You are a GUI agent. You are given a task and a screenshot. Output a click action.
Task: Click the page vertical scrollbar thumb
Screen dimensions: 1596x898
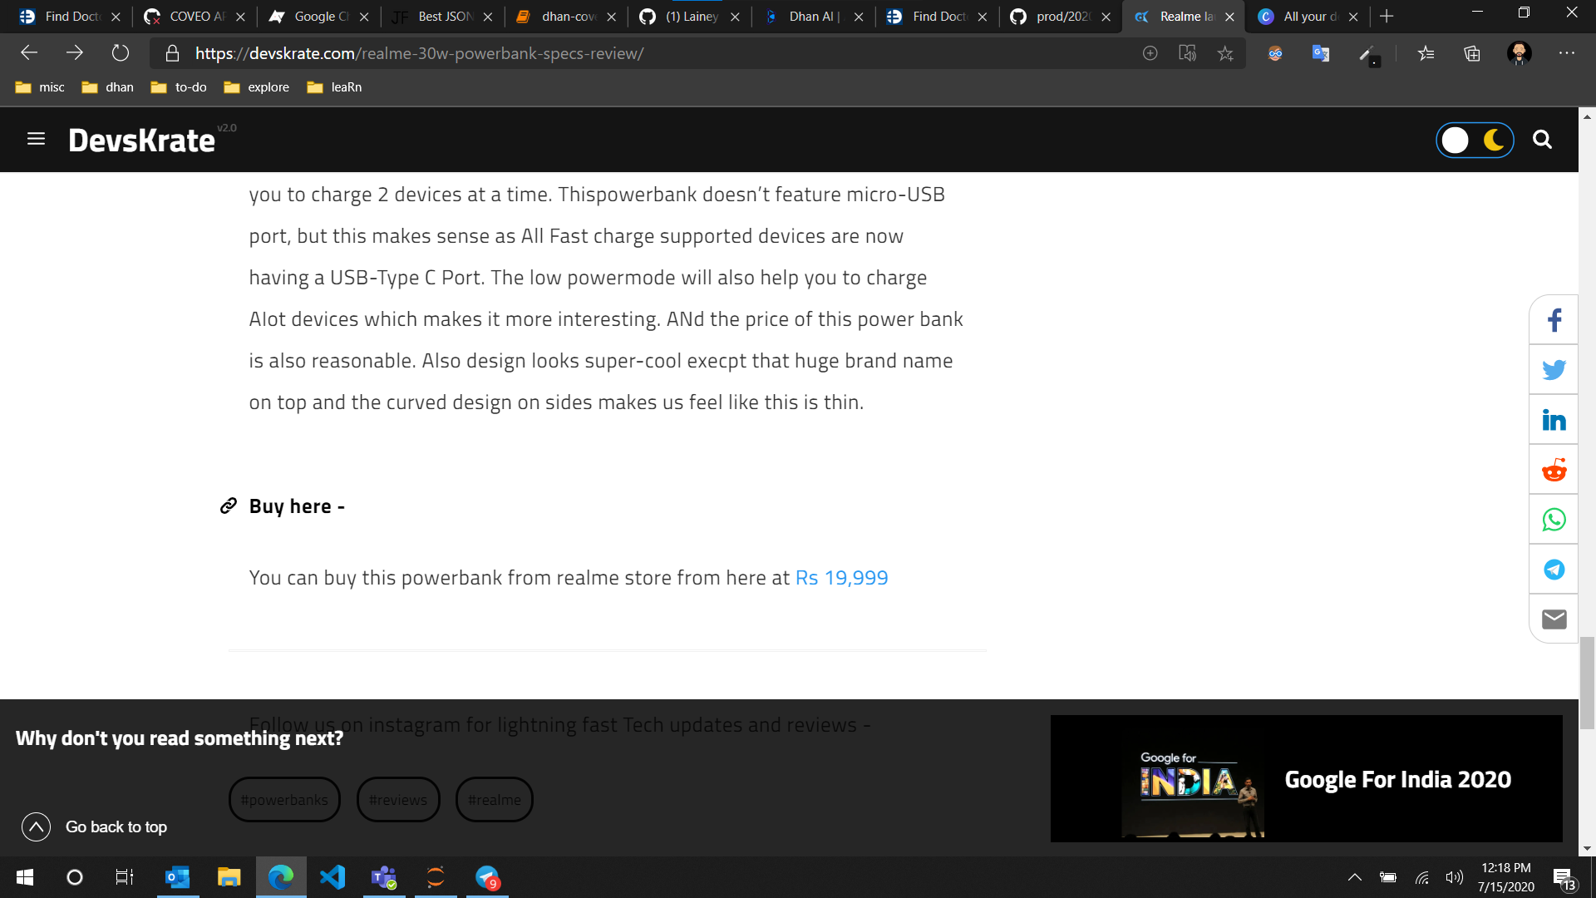1587,683
